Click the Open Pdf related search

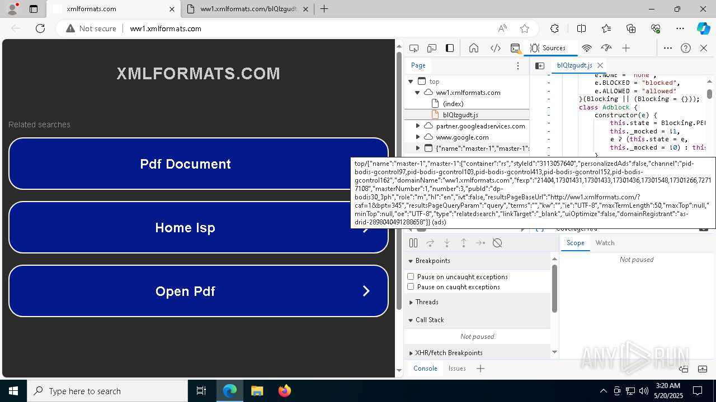[x=199, y=291]
